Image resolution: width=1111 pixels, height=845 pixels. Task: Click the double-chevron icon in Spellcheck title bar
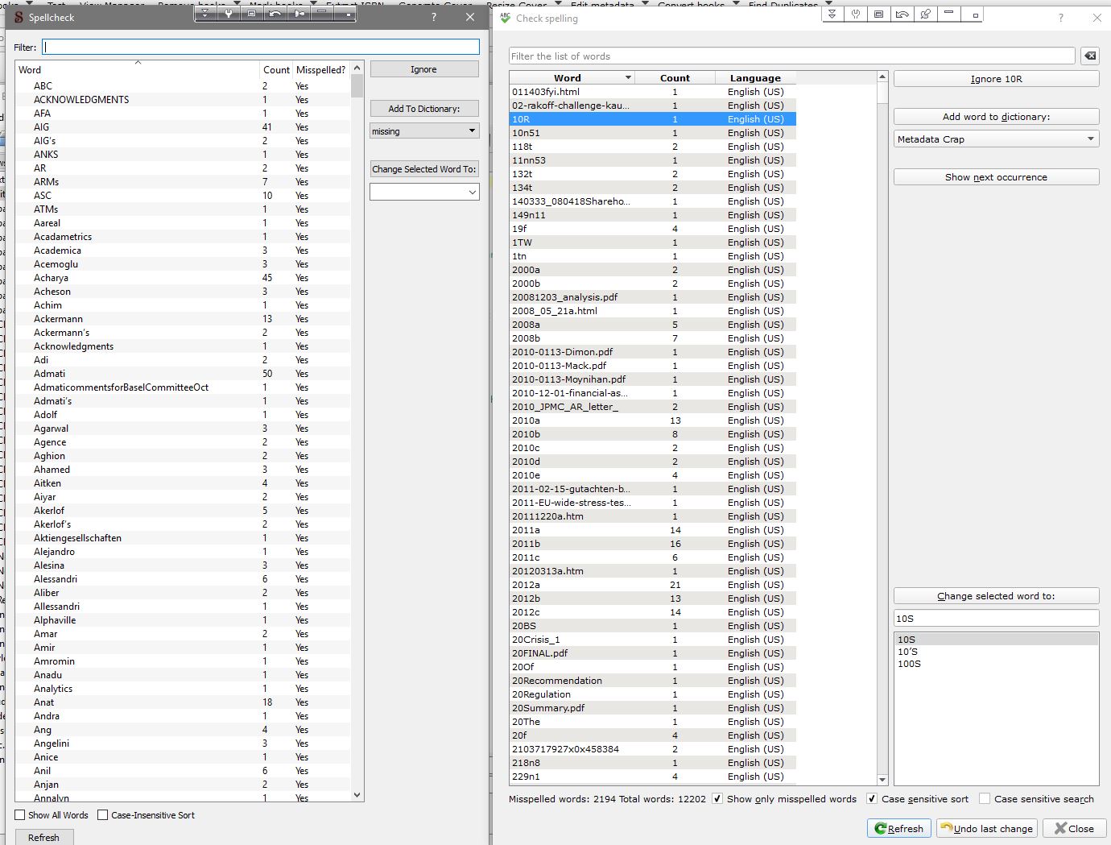[205, 14]
